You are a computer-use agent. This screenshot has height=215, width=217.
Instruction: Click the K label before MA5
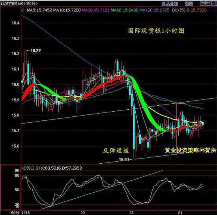[23, 10]
